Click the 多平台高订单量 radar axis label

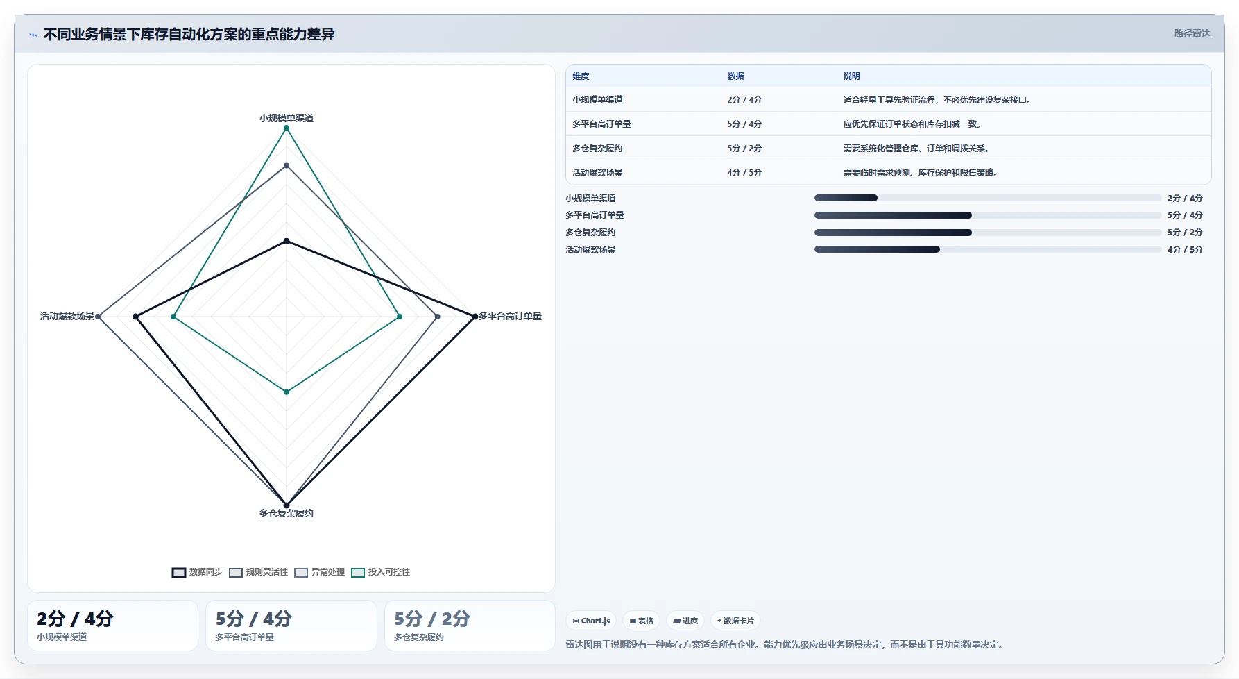click(511, 316)
